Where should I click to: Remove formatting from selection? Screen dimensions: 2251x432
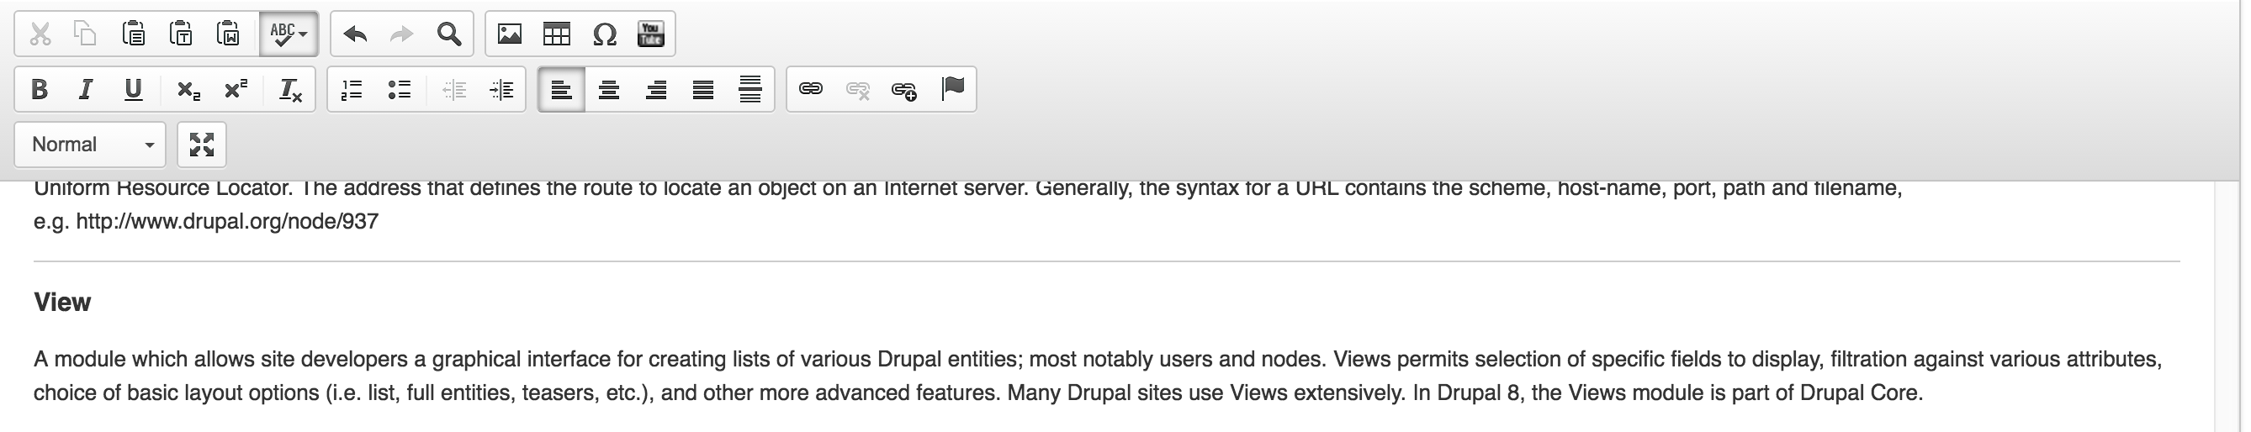point(290,89)
